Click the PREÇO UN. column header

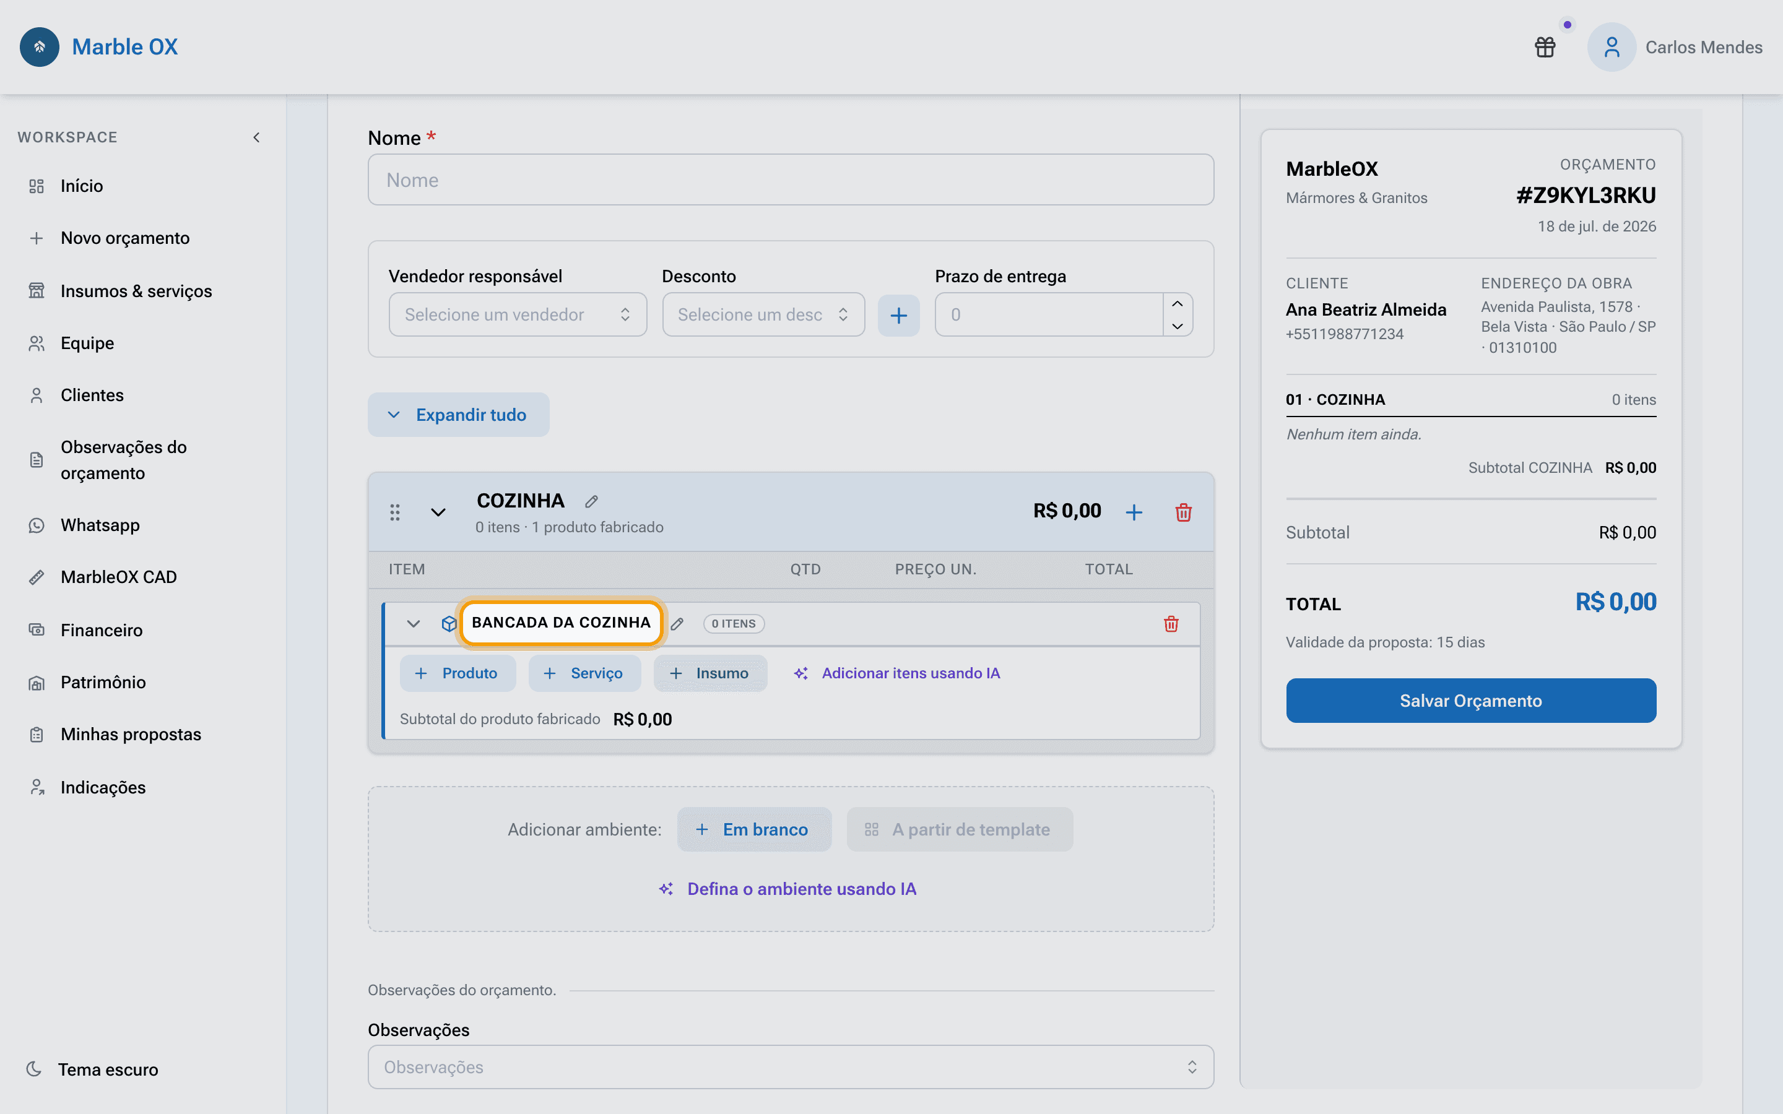(935, 569)
